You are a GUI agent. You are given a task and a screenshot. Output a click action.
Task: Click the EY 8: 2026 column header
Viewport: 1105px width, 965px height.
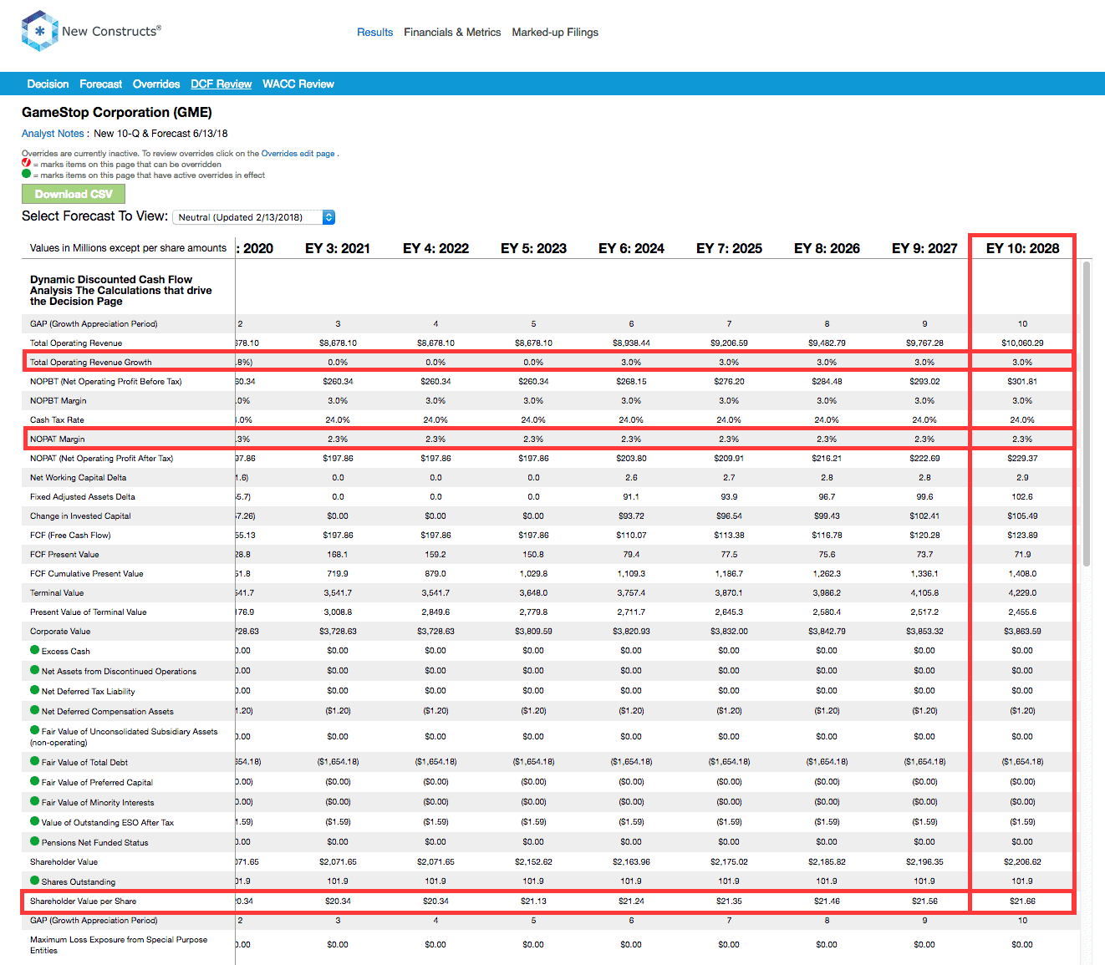827,248
